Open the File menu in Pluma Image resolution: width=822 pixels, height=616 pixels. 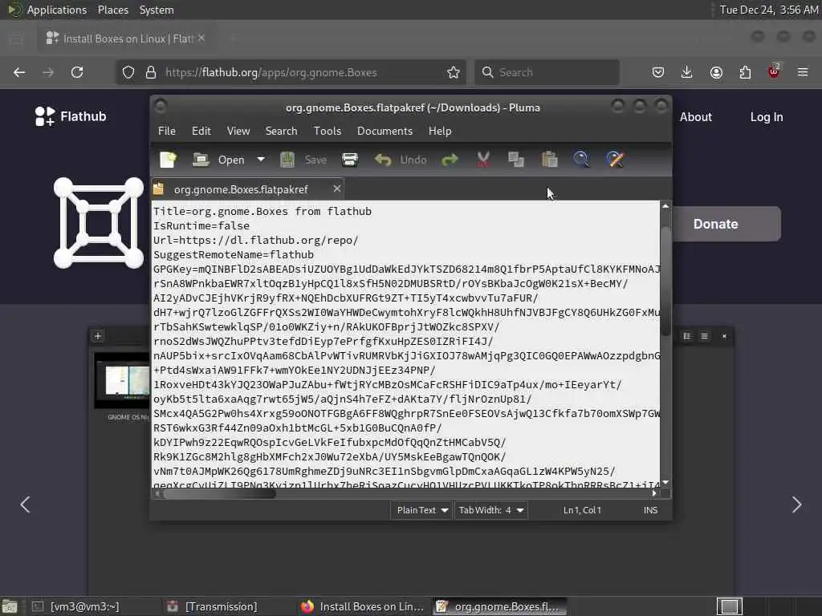(x=167, y=131)
